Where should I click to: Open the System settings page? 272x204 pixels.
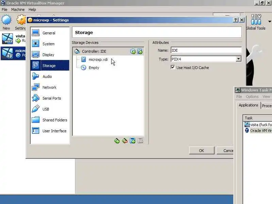click(x=50, y=44)
